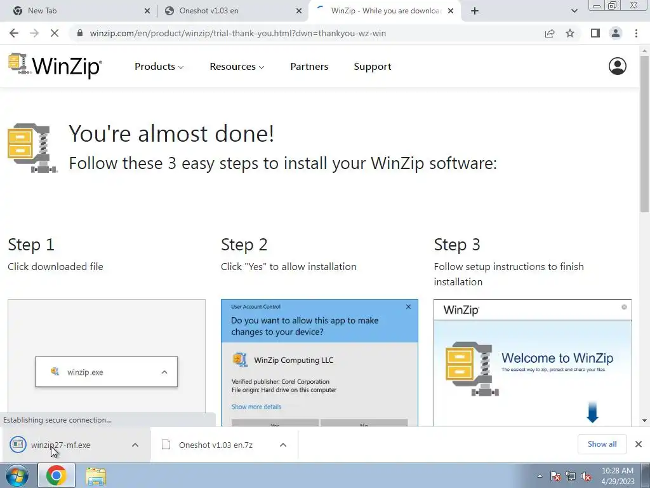This screenshot has width=650, height=488.
Task: Click the scrollbar down arrow
Action: (644, 421)
